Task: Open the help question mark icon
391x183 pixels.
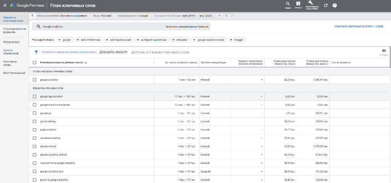Action: tap(334, 5)
